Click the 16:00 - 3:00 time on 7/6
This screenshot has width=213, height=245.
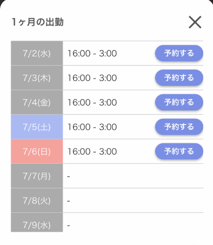coord(92,152)
